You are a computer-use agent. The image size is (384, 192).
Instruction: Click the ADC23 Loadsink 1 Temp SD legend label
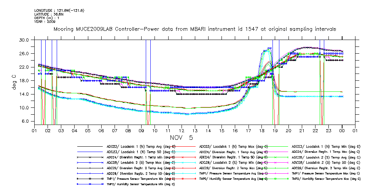coord(140,152)
